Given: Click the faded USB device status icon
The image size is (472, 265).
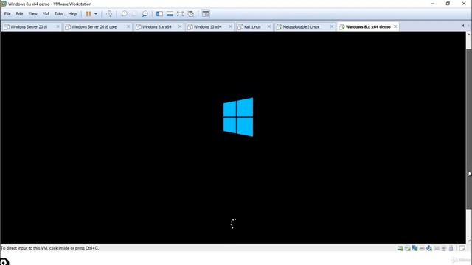Looking at the screenshot, I should (x=422, y=248).
